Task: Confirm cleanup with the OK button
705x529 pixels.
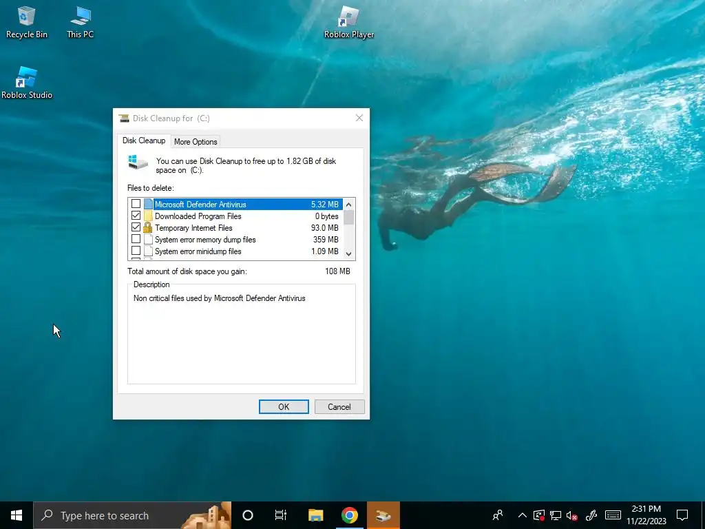Action: [284, 406]
